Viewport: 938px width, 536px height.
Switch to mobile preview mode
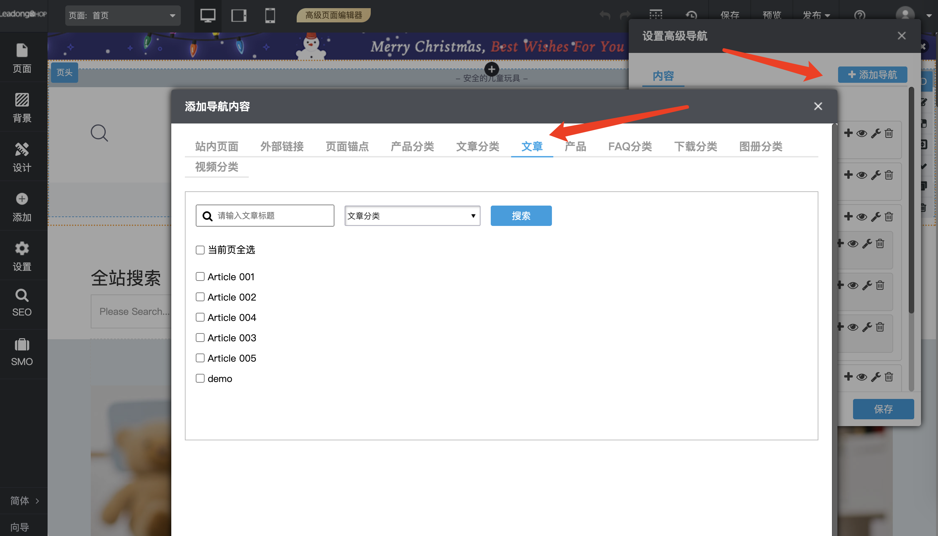pyautogui.click(x=270, y=16)
